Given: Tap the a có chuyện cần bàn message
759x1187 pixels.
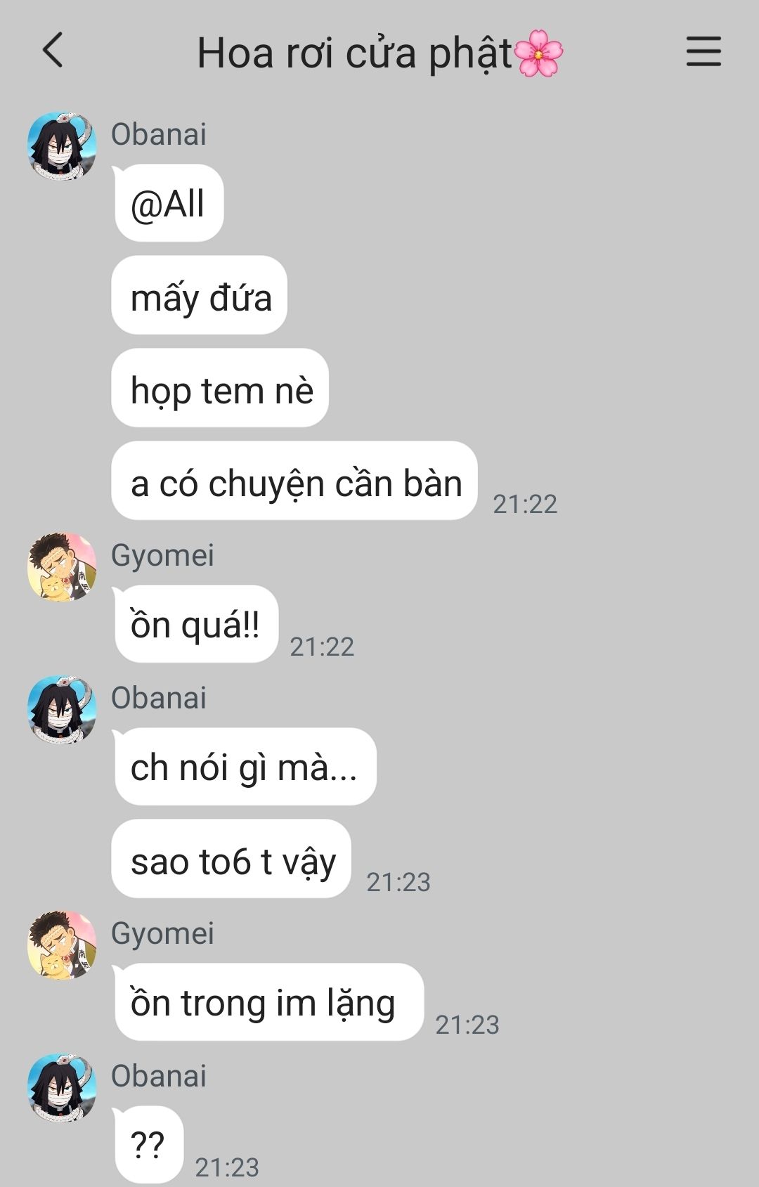Looking at the screenshot, I should click(x=294, y=481).
